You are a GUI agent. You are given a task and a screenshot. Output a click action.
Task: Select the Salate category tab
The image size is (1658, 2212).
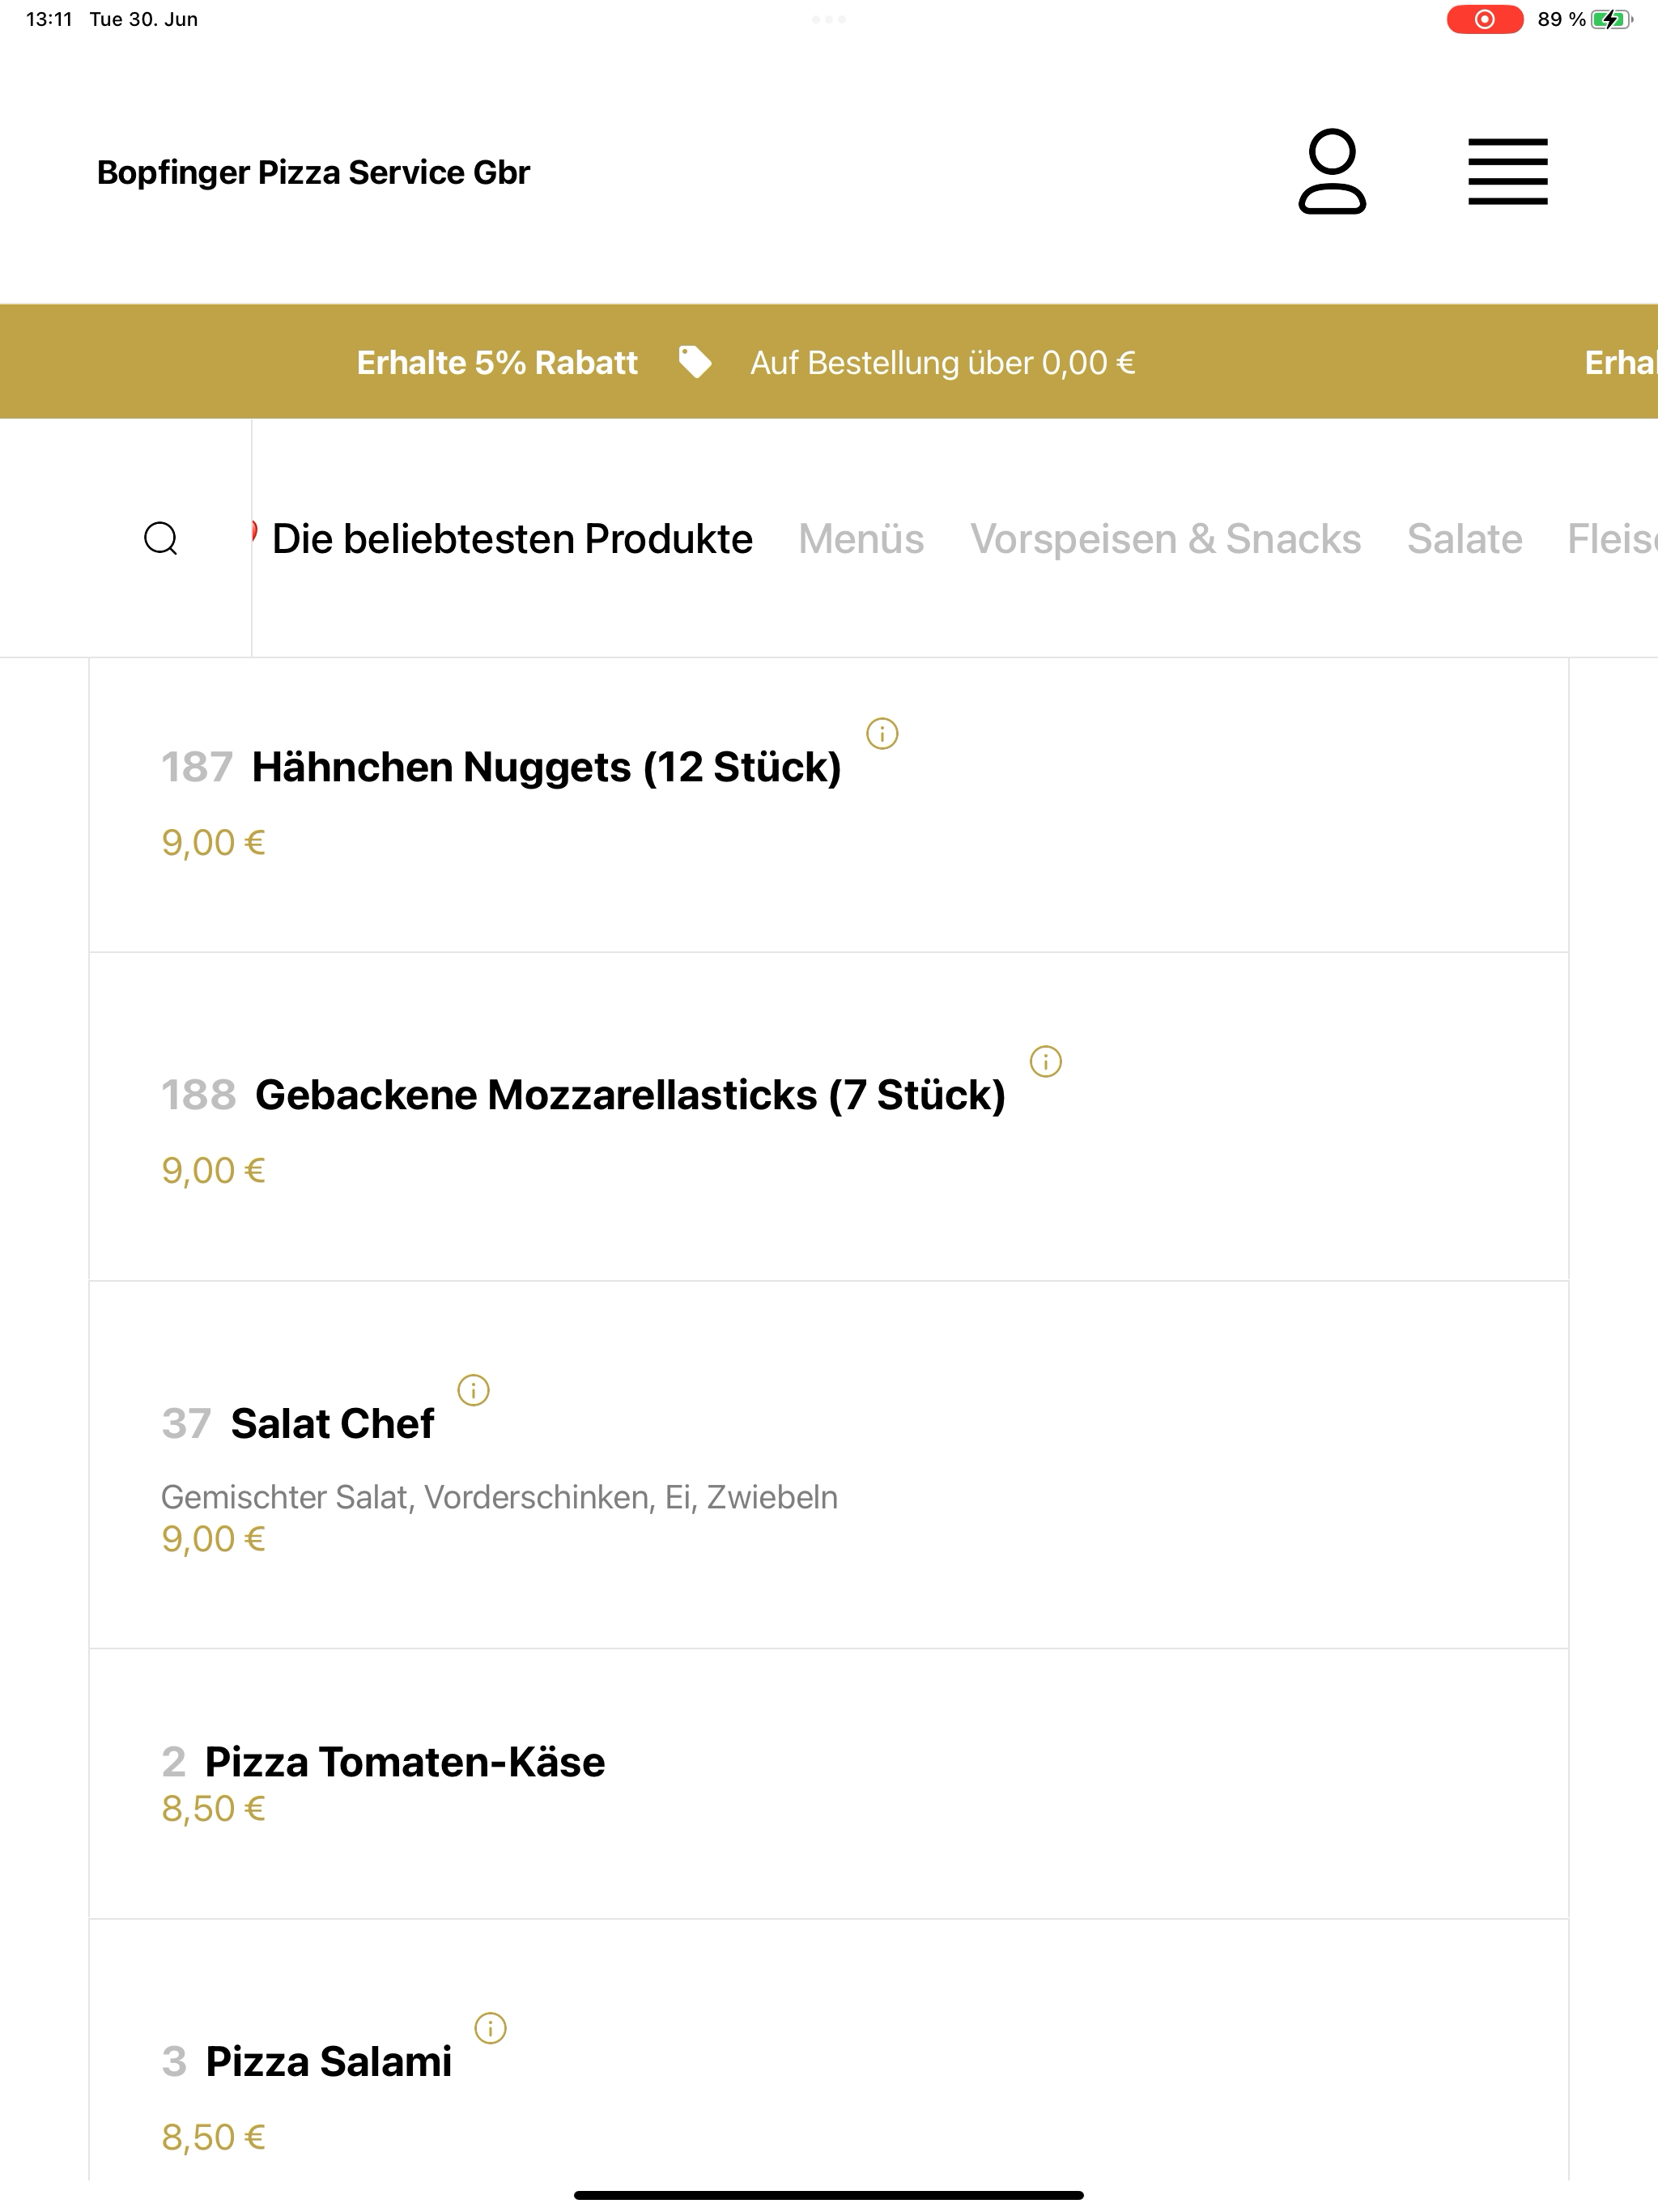[x=1464, y=538]
